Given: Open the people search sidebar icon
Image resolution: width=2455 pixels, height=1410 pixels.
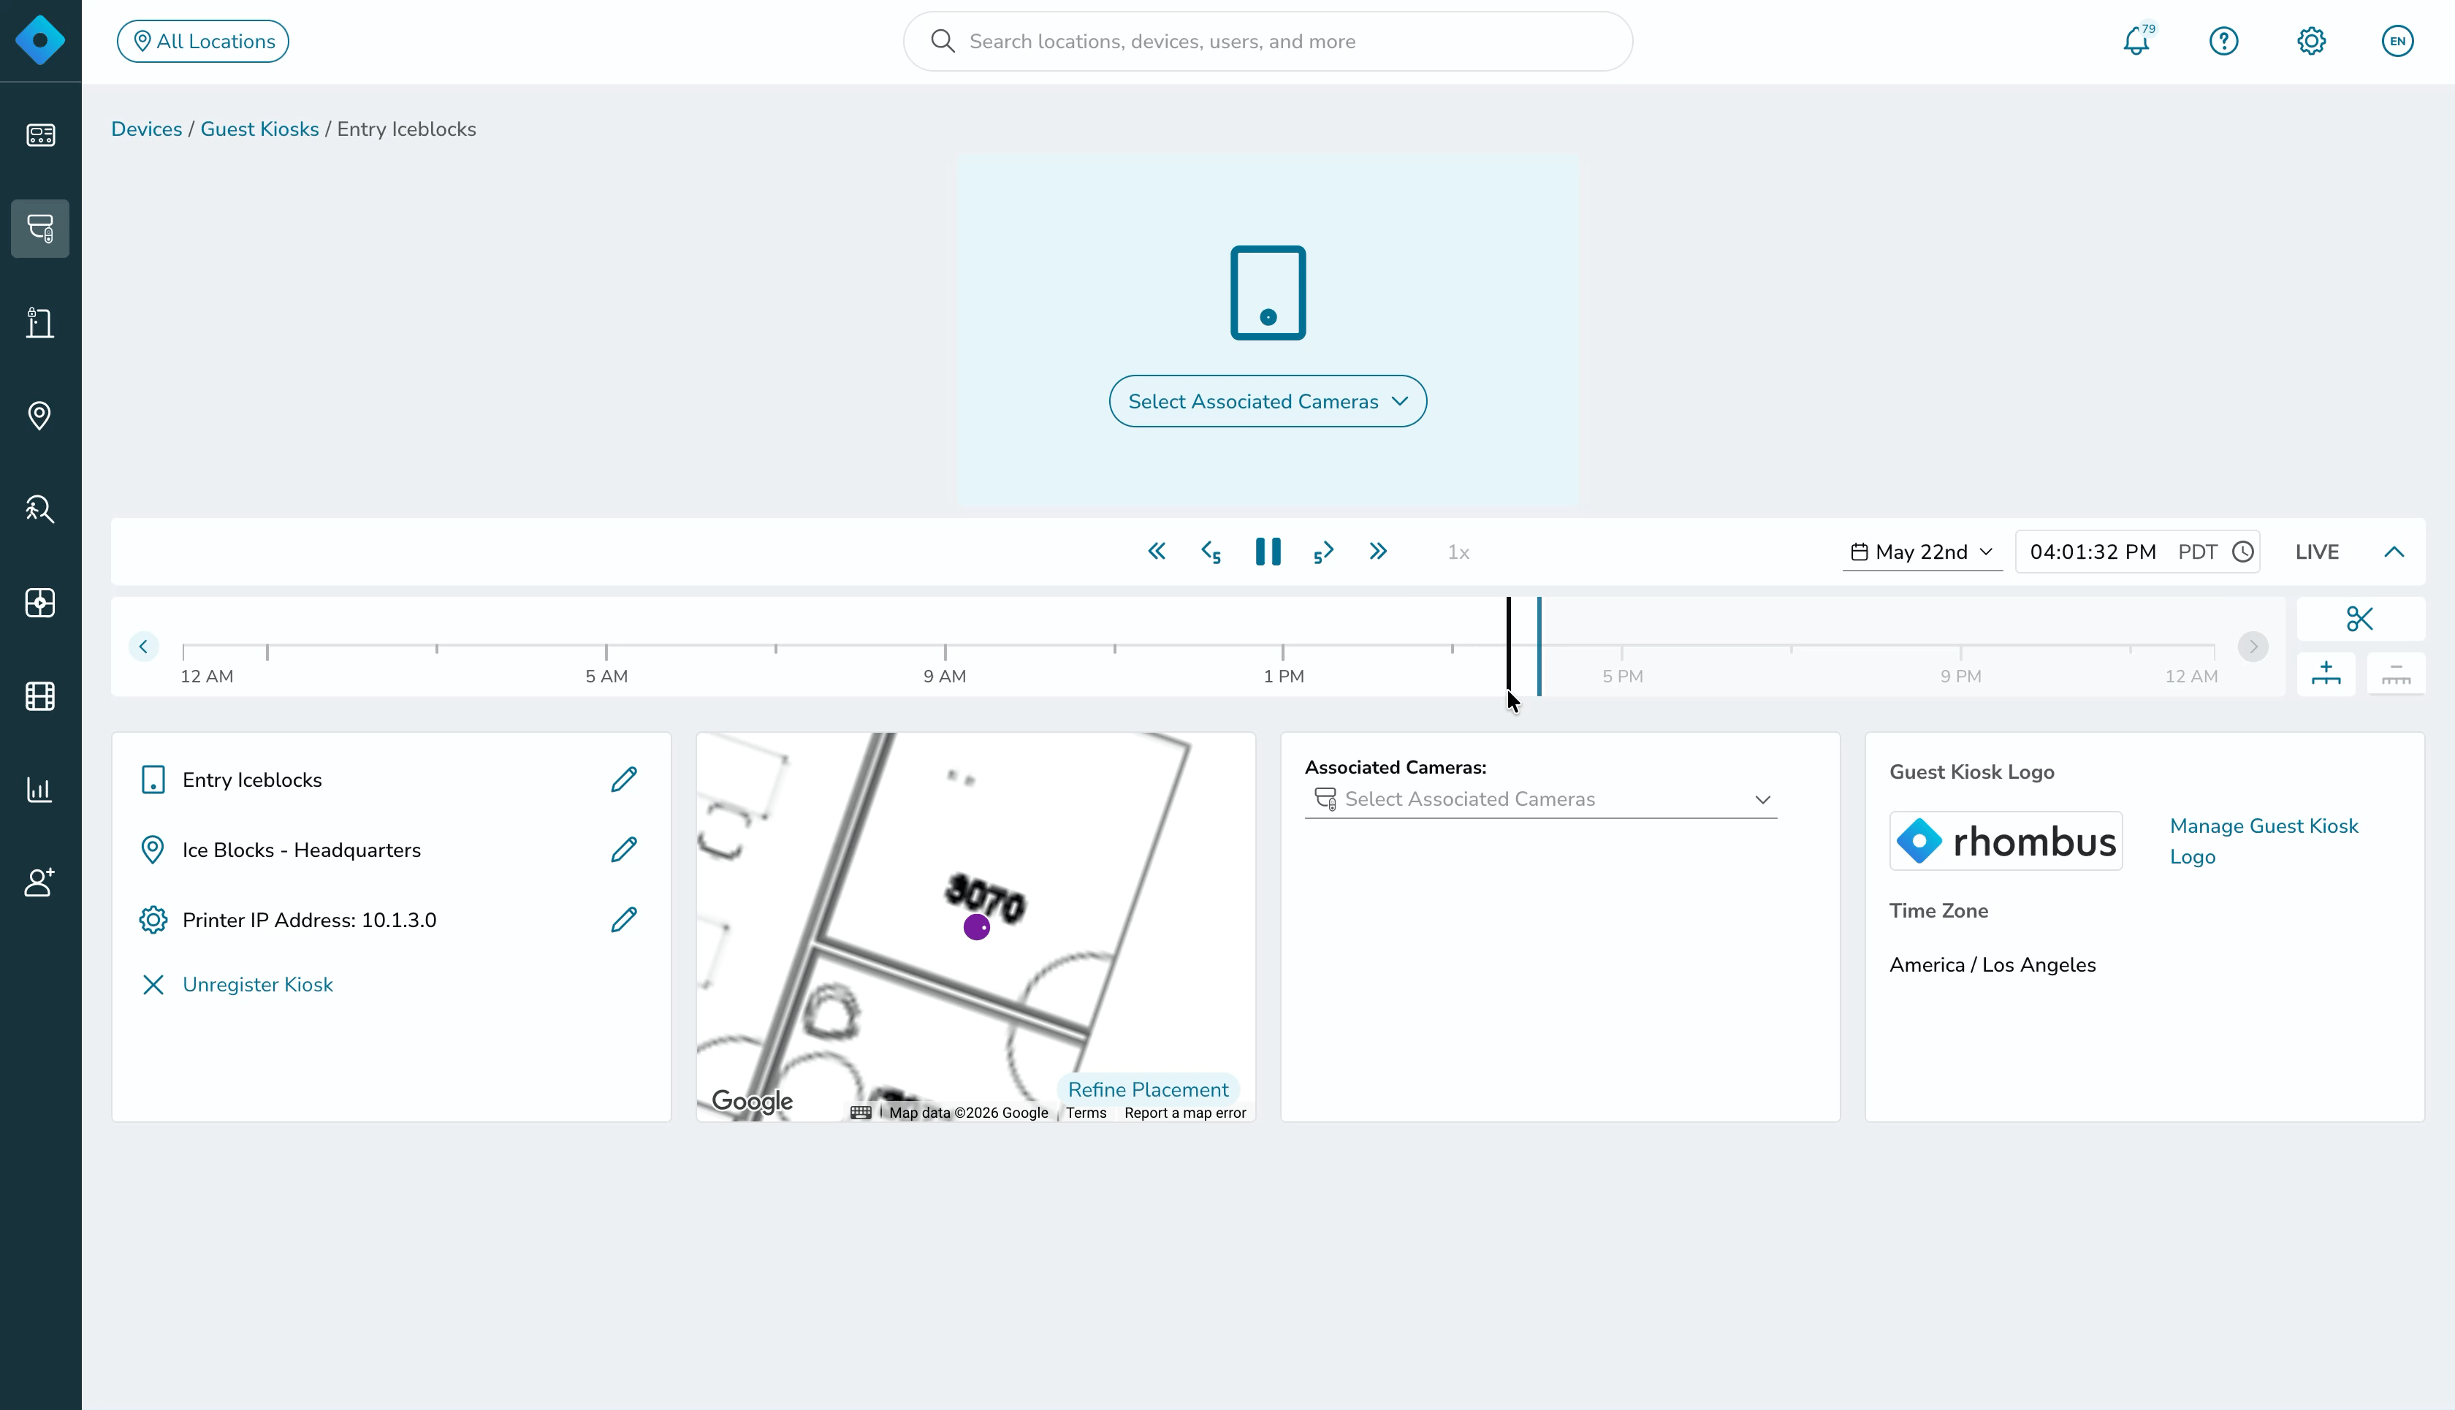Looking at the screenshot, I should coord(39,509).
